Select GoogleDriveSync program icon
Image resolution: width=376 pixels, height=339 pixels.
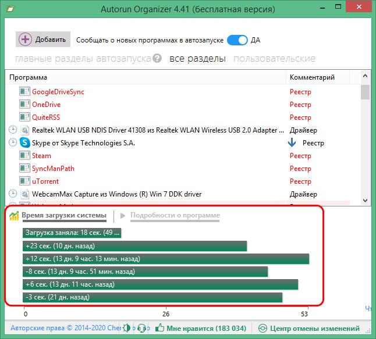[24, 91]
